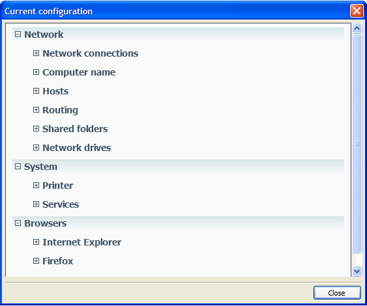Viewport: 367px width, 306px height.
Task: Expand the Network connections node
Action: click(36, 53)
